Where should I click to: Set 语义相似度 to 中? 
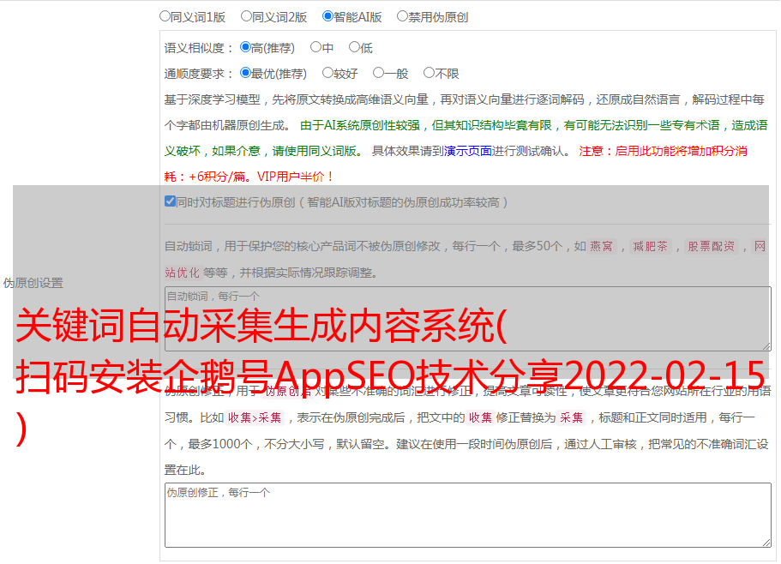[x=315, y=47]
